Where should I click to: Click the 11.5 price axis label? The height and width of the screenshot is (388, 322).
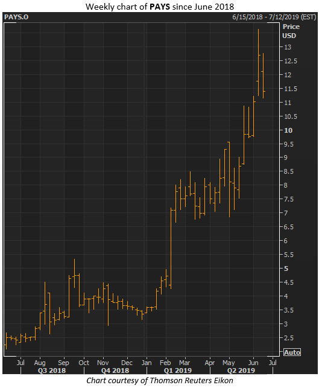[291, 89]
